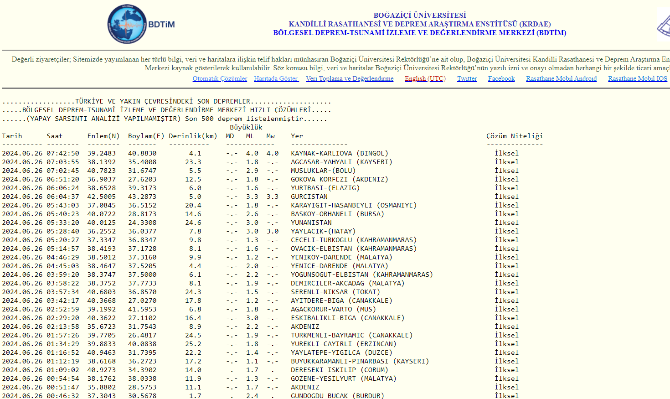
Task: Click the MUSLUKLAR-(BOLU) location
Action: point(323,171)
